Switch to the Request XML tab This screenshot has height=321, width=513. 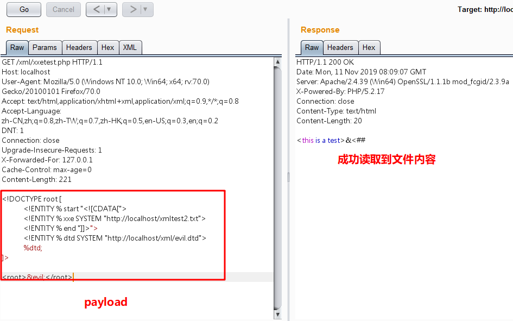coord(130,47)
